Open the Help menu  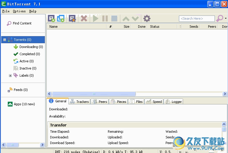tap(33, 11)
